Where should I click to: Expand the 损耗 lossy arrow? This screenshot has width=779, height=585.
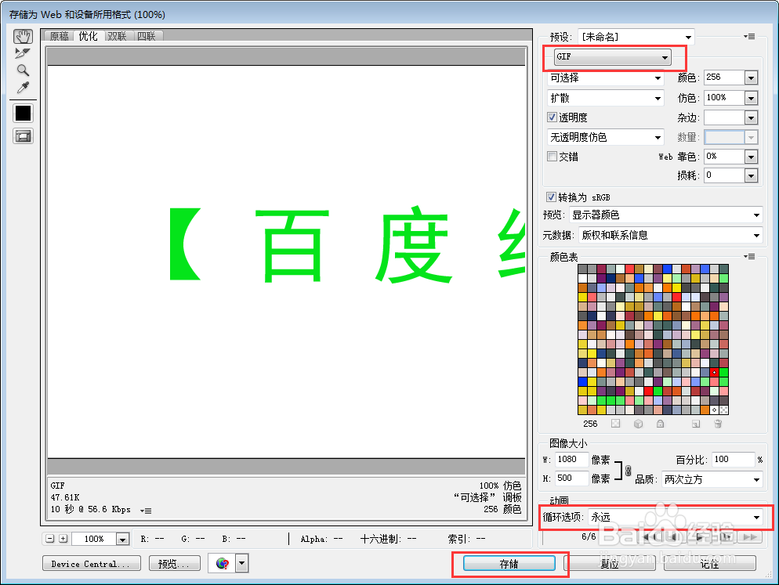point(751,175)
